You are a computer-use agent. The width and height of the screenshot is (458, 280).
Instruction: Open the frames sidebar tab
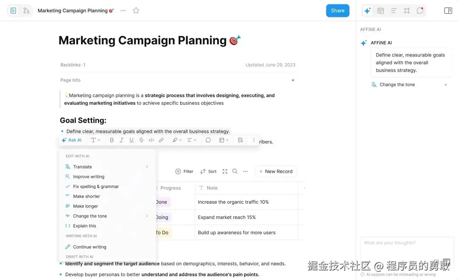(407, 11)
